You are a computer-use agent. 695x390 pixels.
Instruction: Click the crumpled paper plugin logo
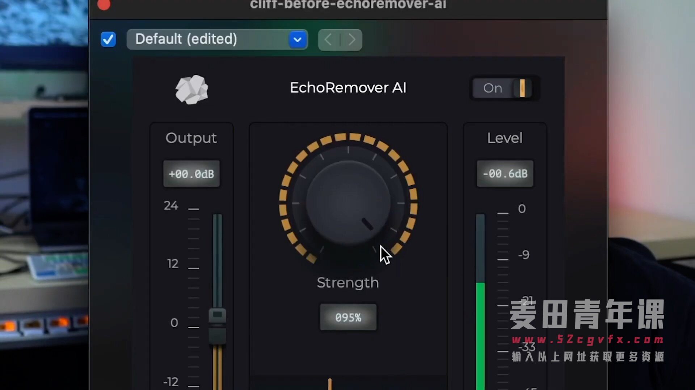[x=191, y=89]
